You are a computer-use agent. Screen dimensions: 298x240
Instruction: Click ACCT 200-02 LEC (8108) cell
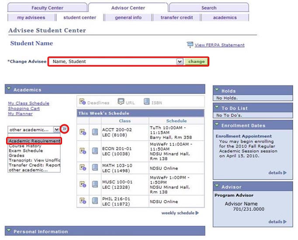[x=125, y=132]
